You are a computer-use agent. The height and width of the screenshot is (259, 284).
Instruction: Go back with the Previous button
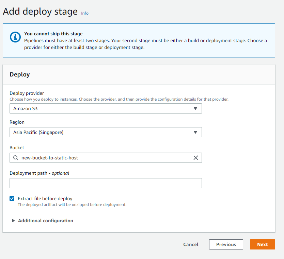click(x=226, y=244)
